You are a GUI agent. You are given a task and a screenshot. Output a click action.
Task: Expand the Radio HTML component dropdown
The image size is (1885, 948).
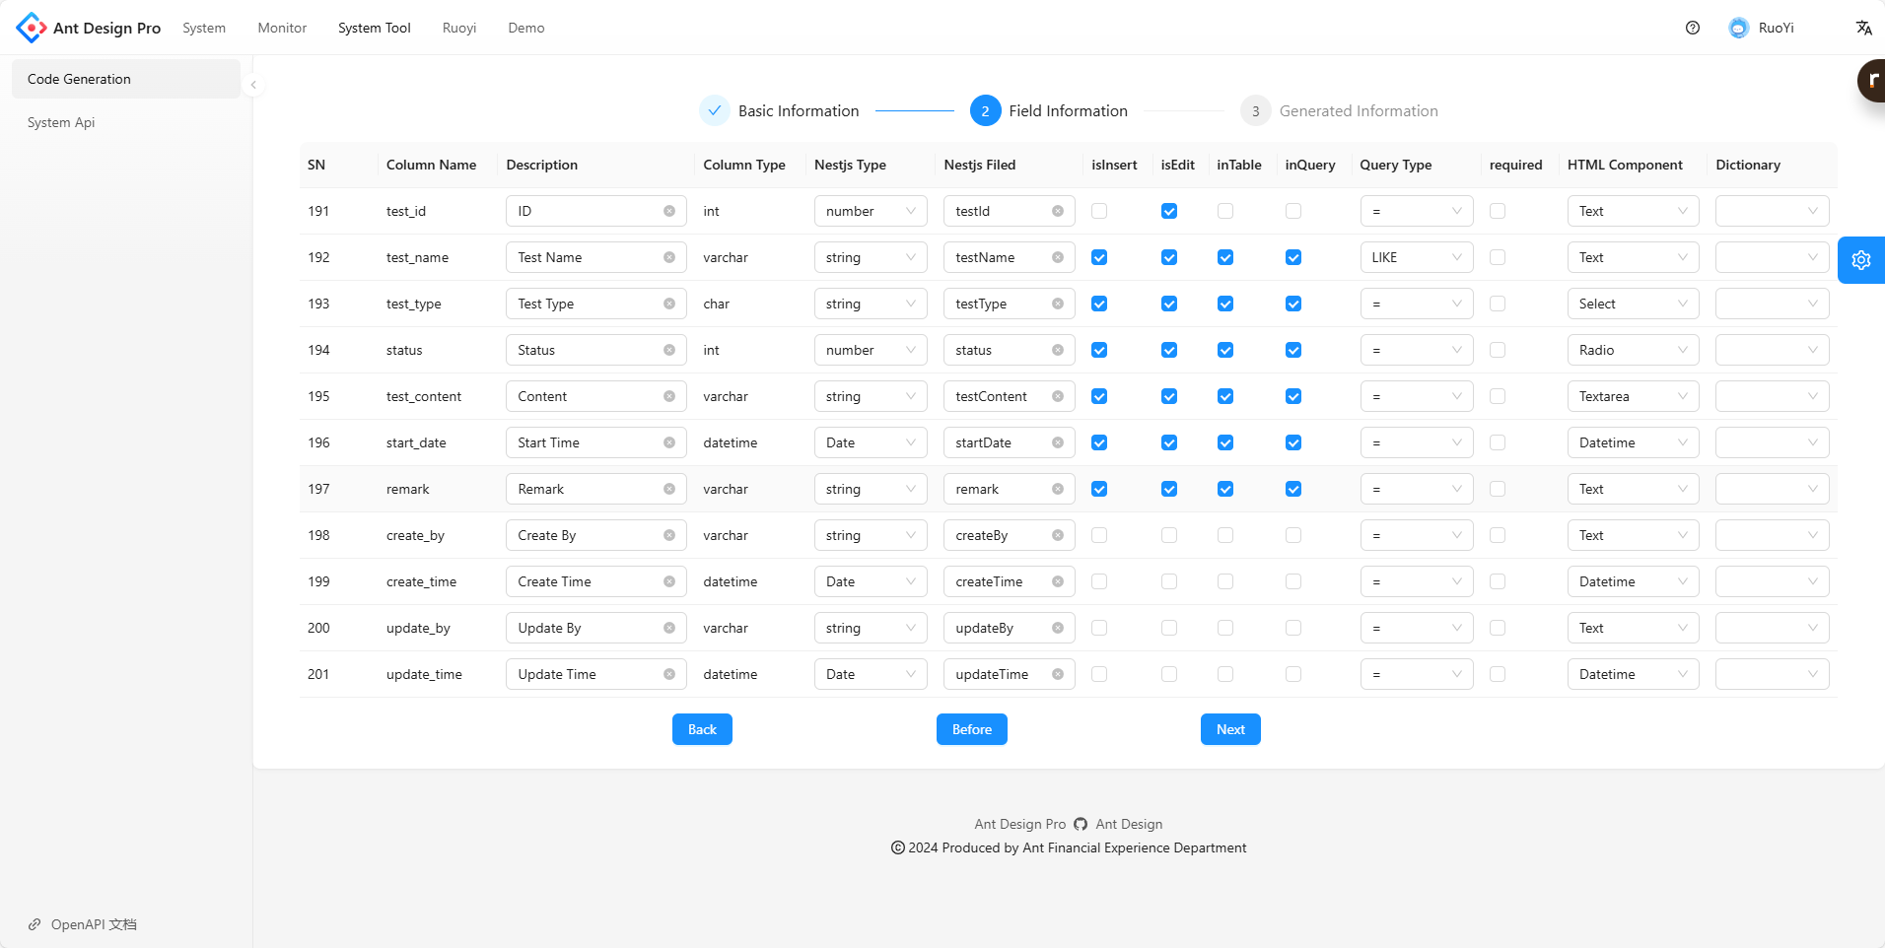[x=1632, y=350]
